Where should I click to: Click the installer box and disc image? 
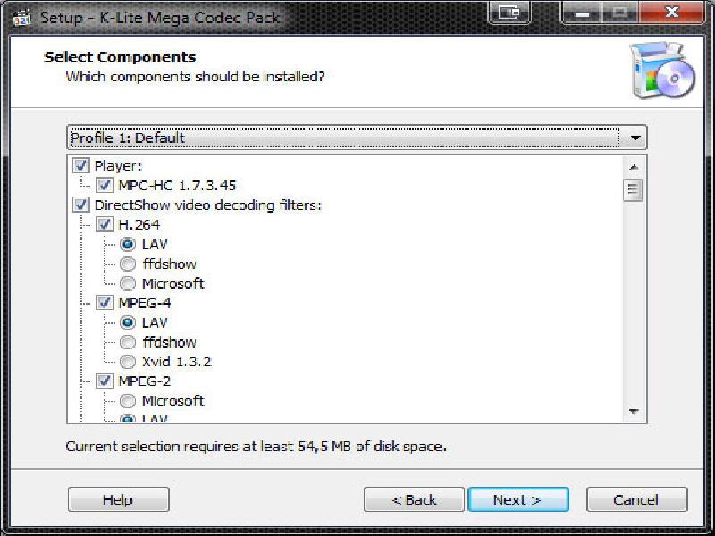tap(662, 70)
